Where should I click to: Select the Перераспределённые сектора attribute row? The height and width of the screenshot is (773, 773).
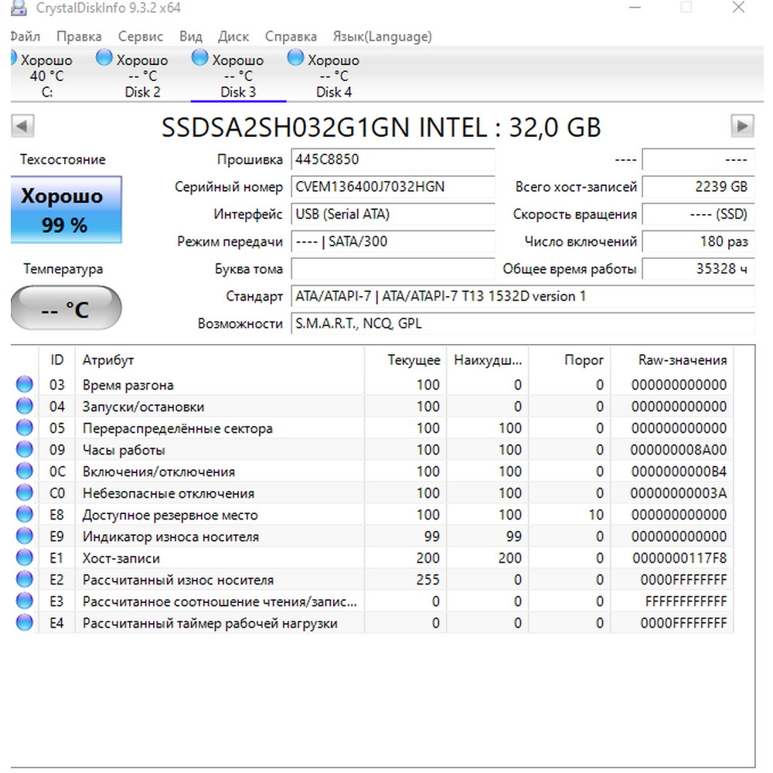[x=373, y=428]
